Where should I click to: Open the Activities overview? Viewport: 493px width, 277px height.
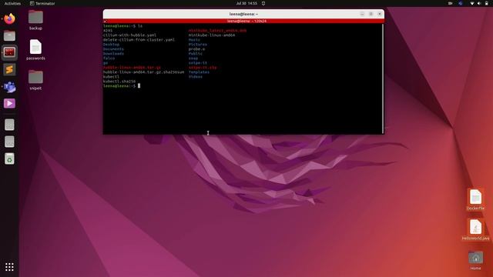(x=12, y=3)
